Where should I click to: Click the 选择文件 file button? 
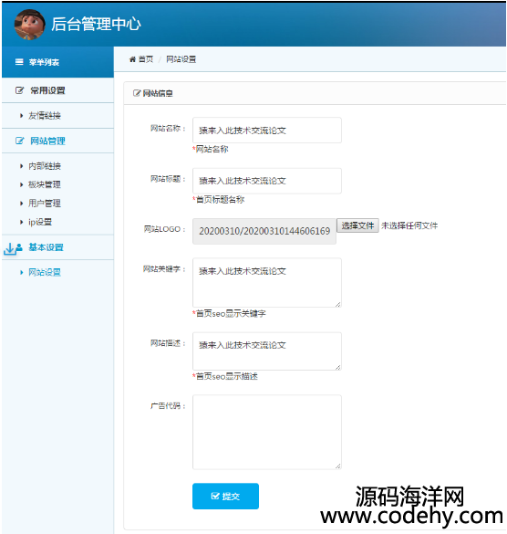pos(357,225)
